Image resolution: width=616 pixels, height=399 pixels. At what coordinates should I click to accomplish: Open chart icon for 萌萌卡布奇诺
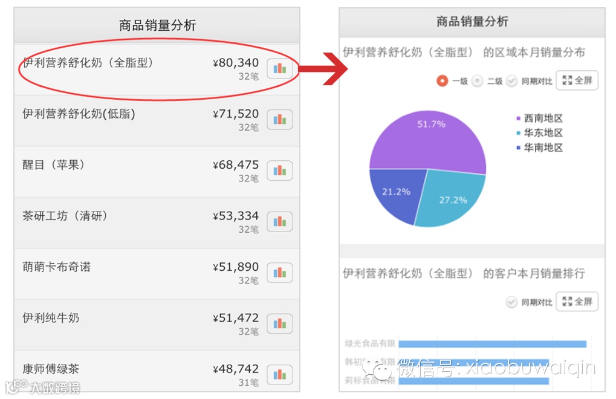(280, 273)
